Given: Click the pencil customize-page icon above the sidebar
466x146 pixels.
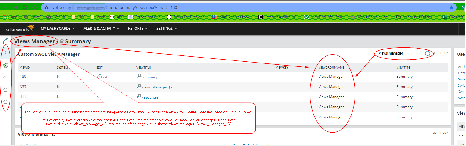Looking at the screenshot, I should (5, 41).
